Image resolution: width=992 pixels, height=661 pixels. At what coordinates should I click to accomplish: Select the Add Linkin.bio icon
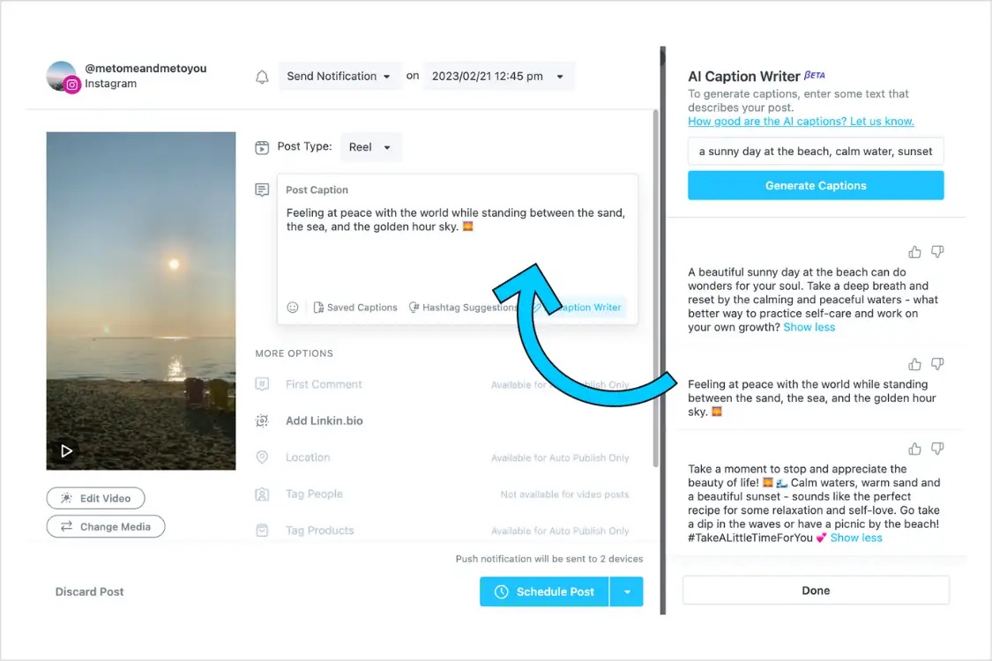(x=262, y=420)
